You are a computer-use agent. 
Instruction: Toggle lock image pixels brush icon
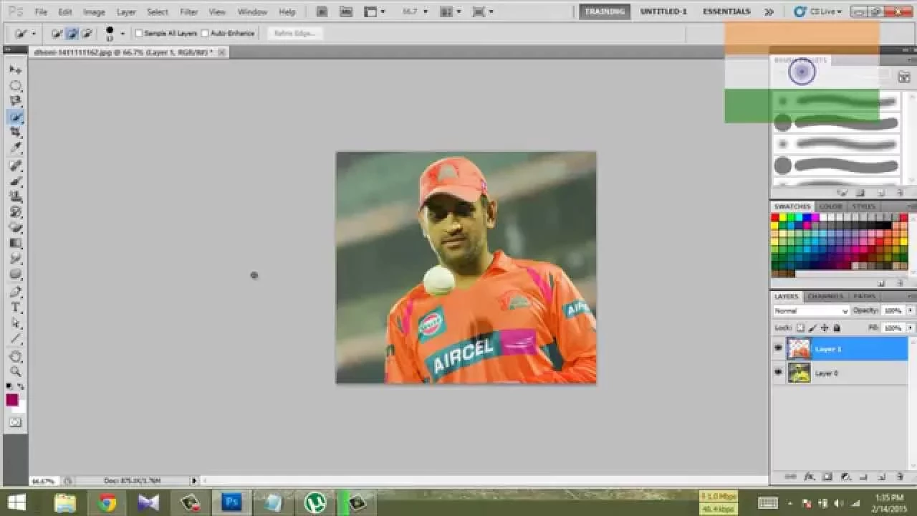813,328
